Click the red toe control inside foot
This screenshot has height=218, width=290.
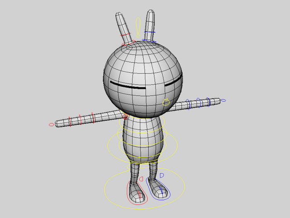pos(140,195)
